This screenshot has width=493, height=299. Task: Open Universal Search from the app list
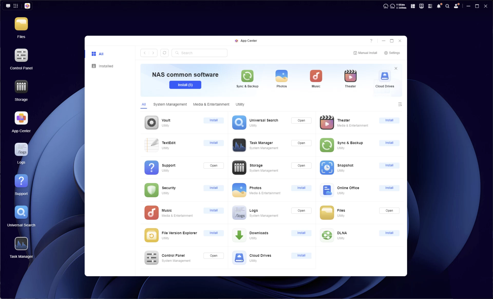301,121
